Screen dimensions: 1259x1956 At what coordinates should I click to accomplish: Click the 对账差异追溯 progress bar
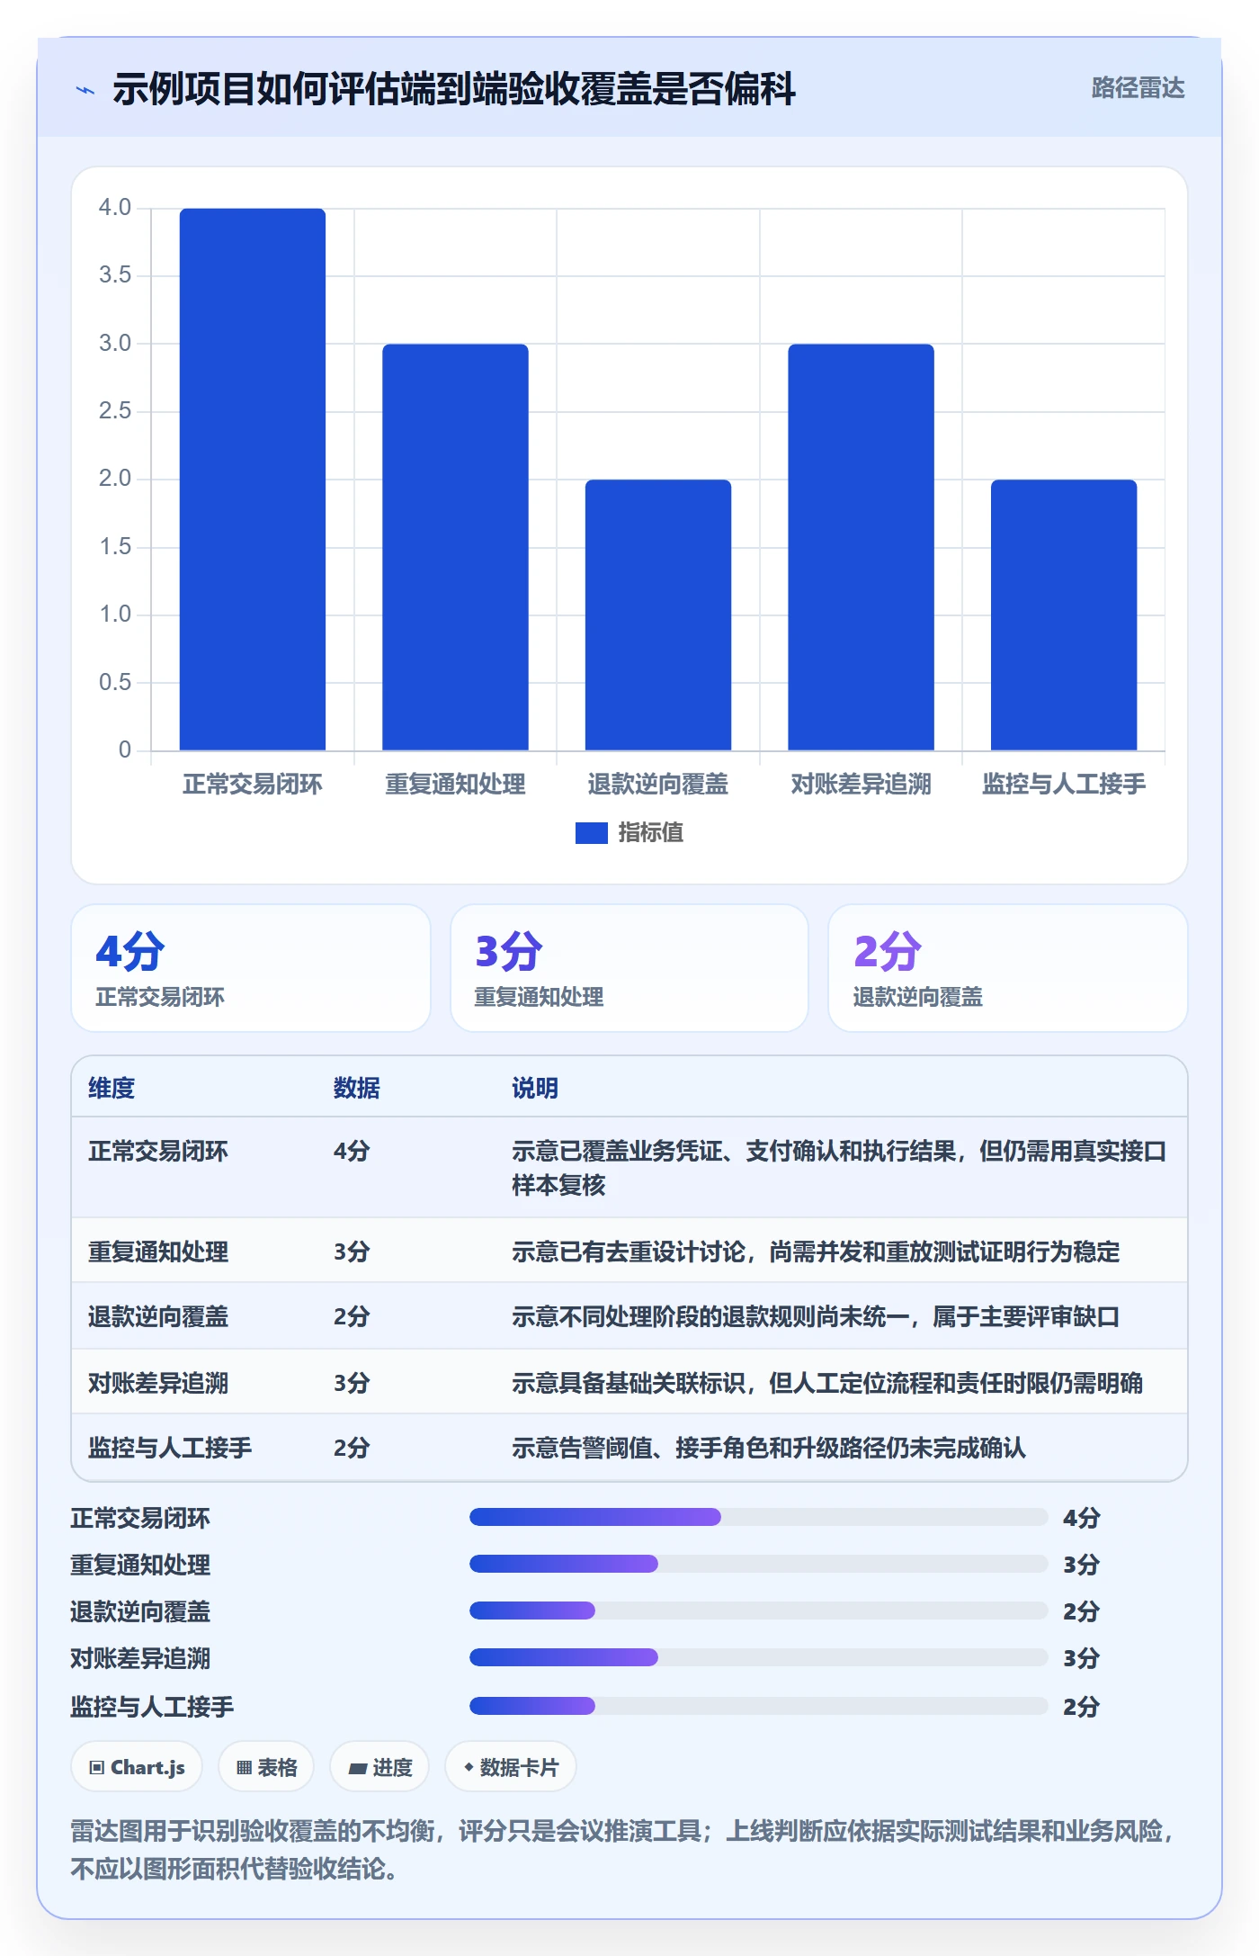(x=758, y=1657)
